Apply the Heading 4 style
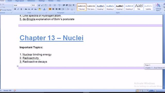Viewport: 165px width, 93px height. (129, 7)
